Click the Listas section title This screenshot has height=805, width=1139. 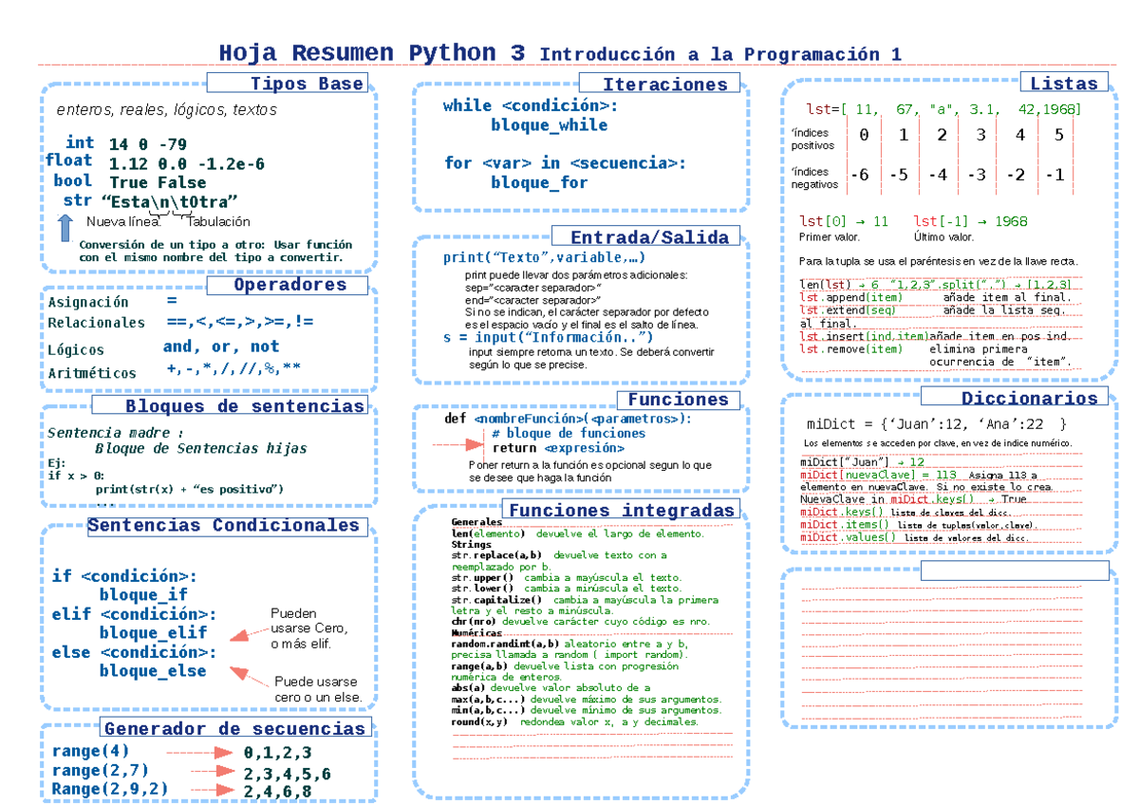(1063, 84)
